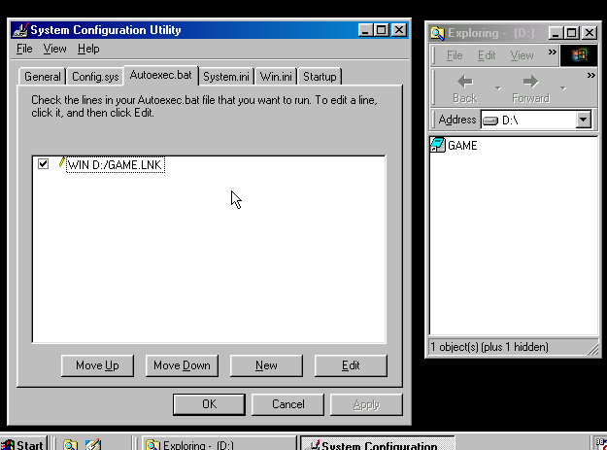Switch to the Startup tab
Image resolution: width=607 pixels, height=450 pixels.
pos(320,77)
